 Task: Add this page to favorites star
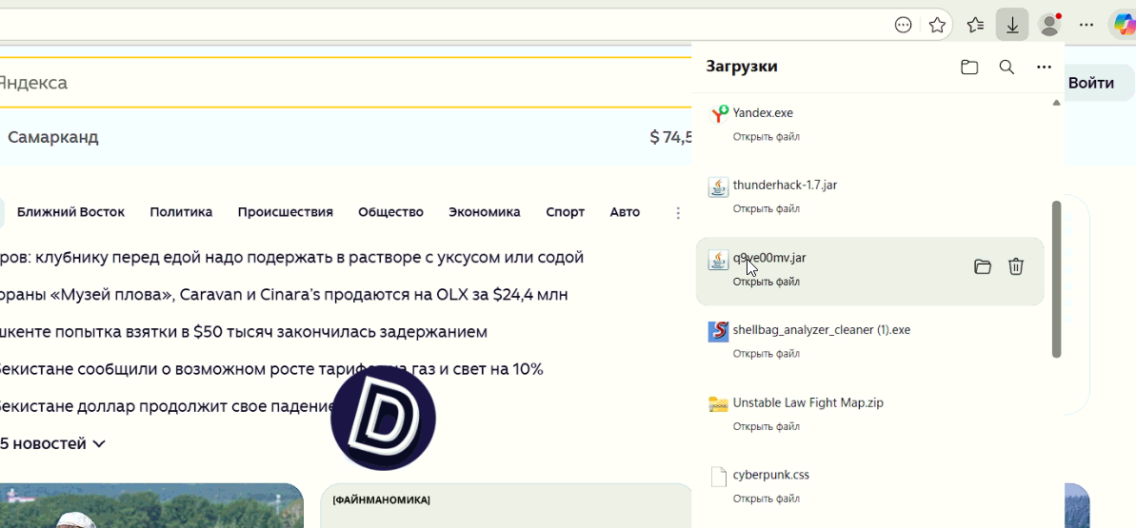pos(937,26)
